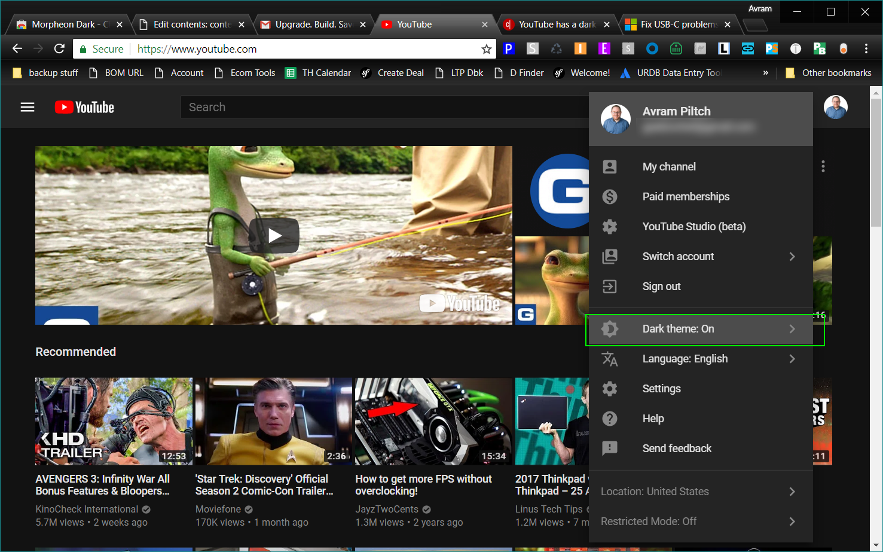Image resolution: width=883 pixels, height=552 pixels.
Task: Select Paid memberships menu entry
Action: pos(701,197)
